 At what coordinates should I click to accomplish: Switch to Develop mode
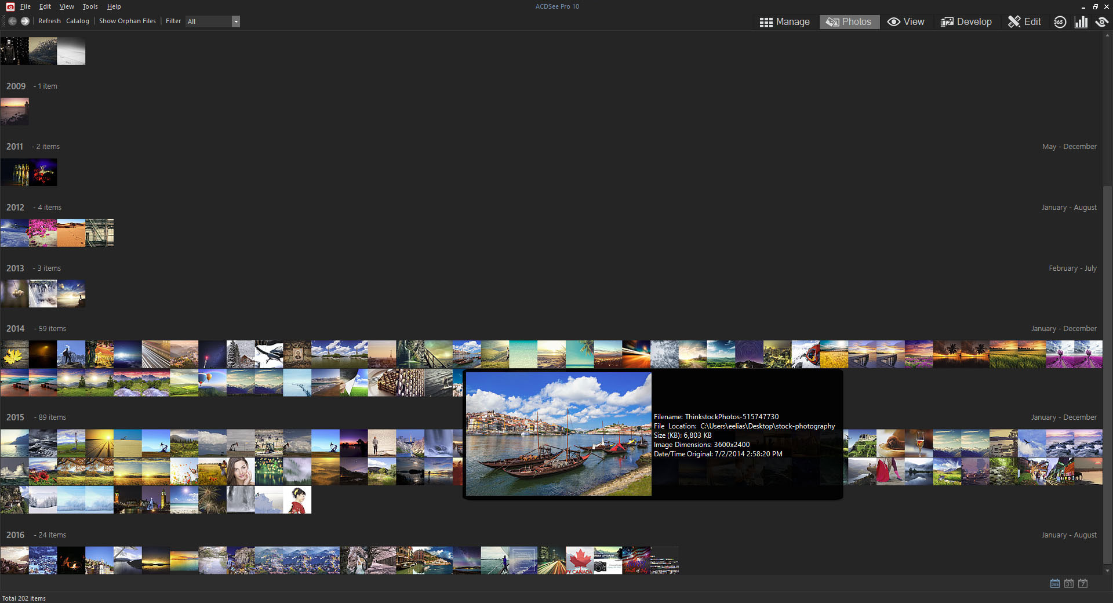click(966, 22)
